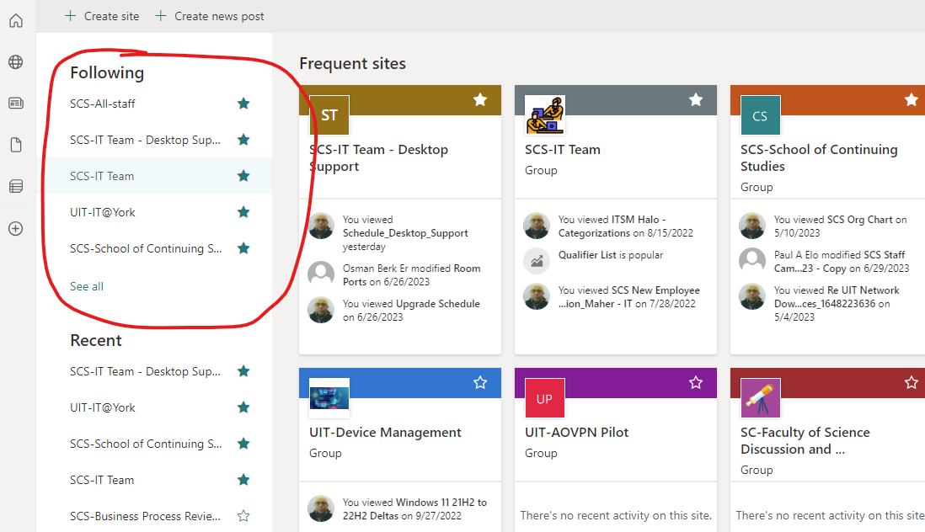Toggle star for UIT-IT@York under Following

[x=243, y=212]
